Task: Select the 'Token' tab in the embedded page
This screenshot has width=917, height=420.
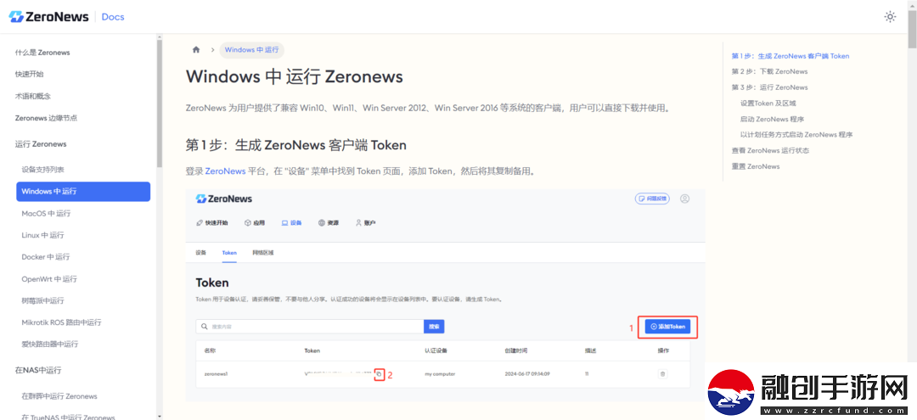Action: [x=229, y=253]
